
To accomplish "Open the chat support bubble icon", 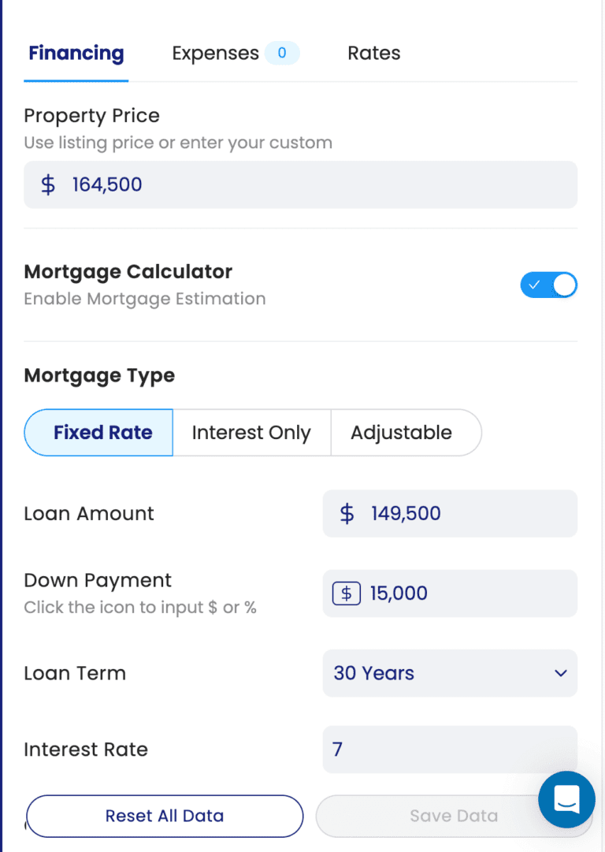I will point(566,799).
